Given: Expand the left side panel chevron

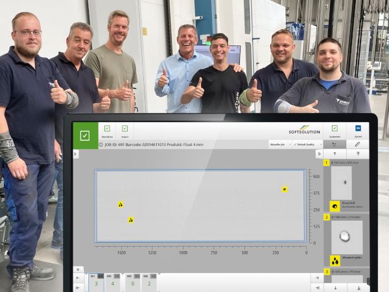Looking at the screenshot, I should (x=75, y=154).
